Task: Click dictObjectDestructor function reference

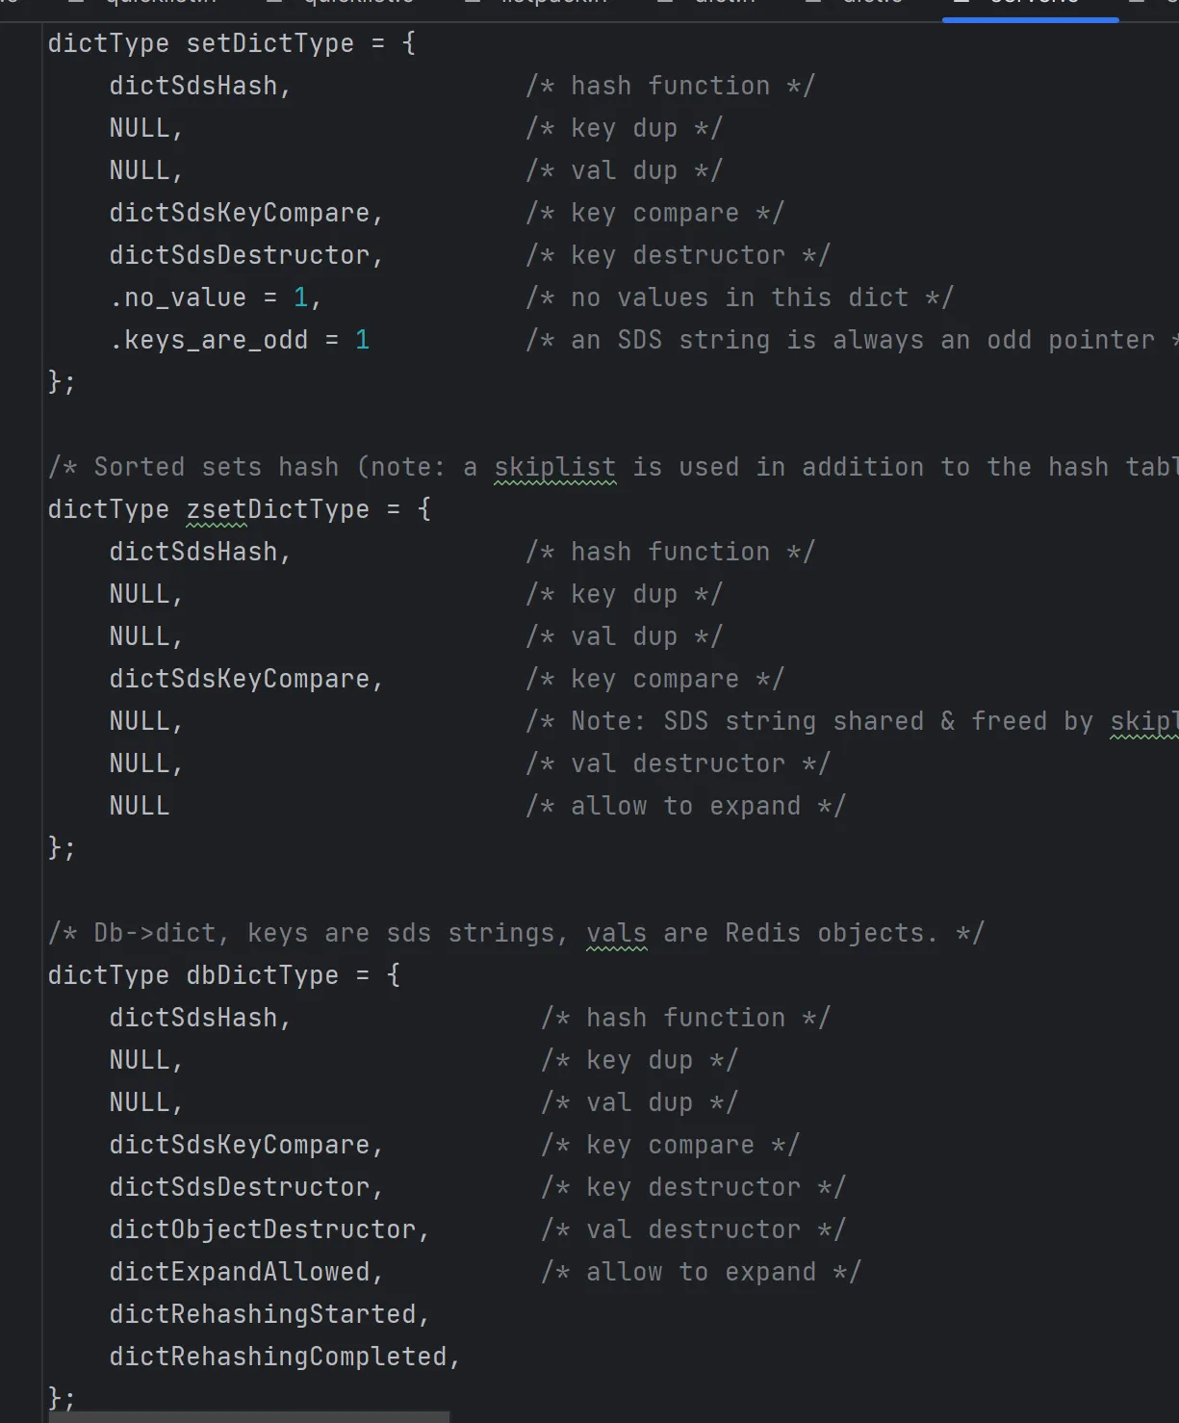Action: [x=262, y=1229]
